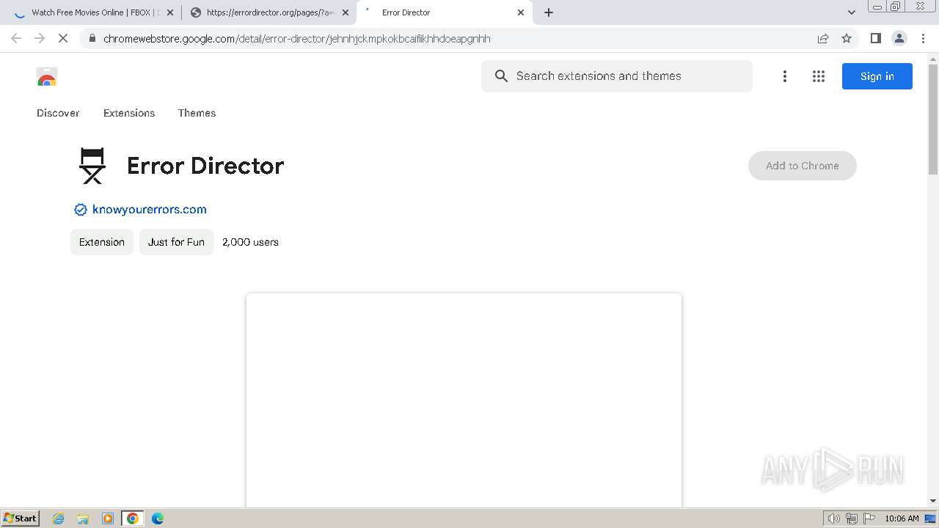Open the store's more options menu
This screenshot has height=528, width=939.
[785, 76]
